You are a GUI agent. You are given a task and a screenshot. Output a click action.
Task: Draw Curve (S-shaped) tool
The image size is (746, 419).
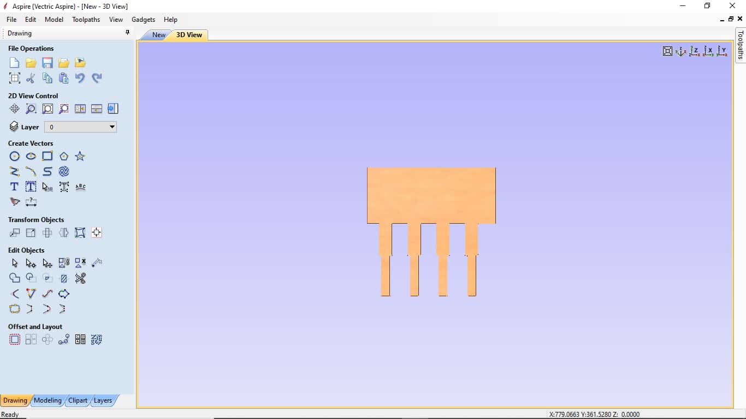point(48,172)
